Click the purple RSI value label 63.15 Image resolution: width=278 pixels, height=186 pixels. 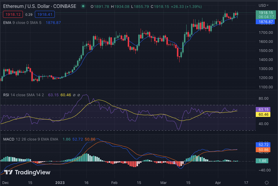[262, 110]
